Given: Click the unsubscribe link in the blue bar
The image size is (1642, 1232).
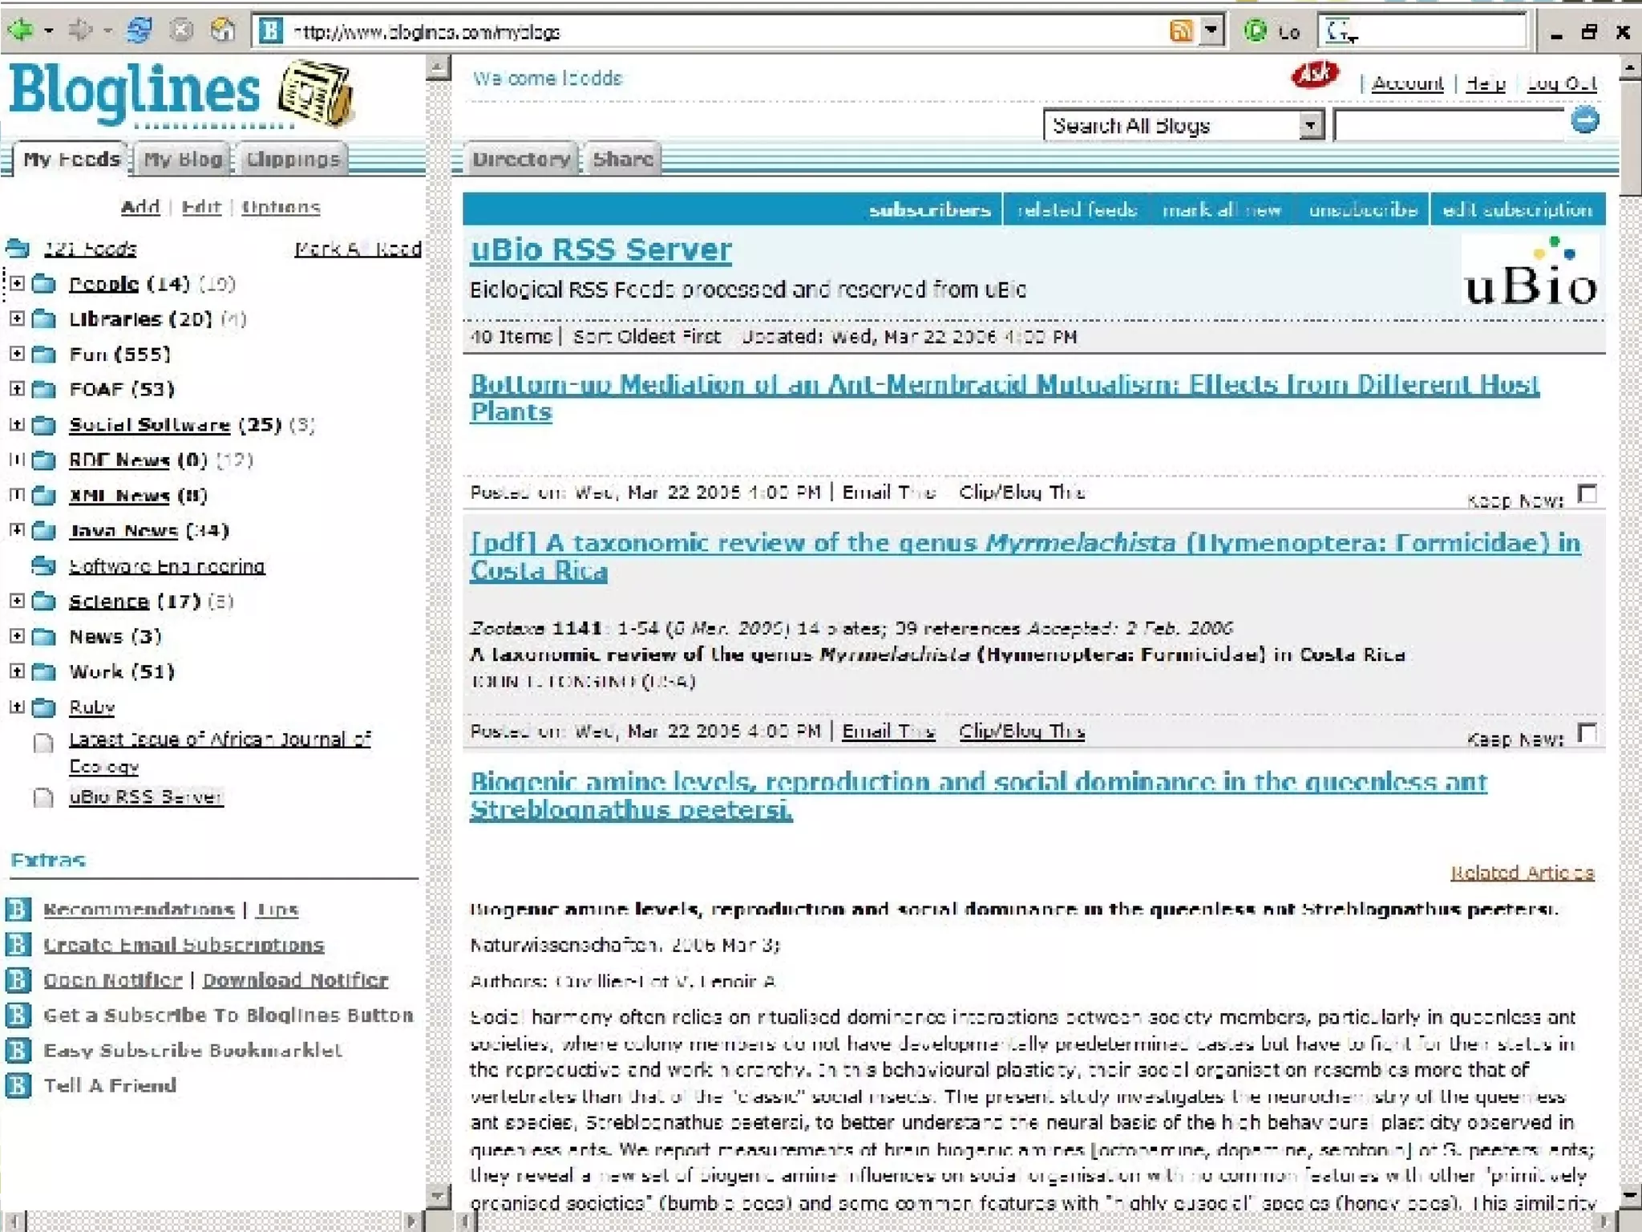Looking at the screenshot, I should coord(1362,210).
